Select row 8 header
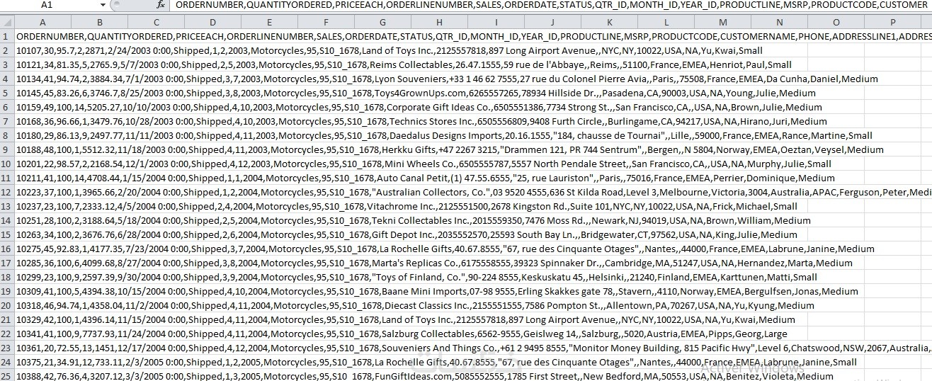This screenshot has height=381, width=932. 7,135
